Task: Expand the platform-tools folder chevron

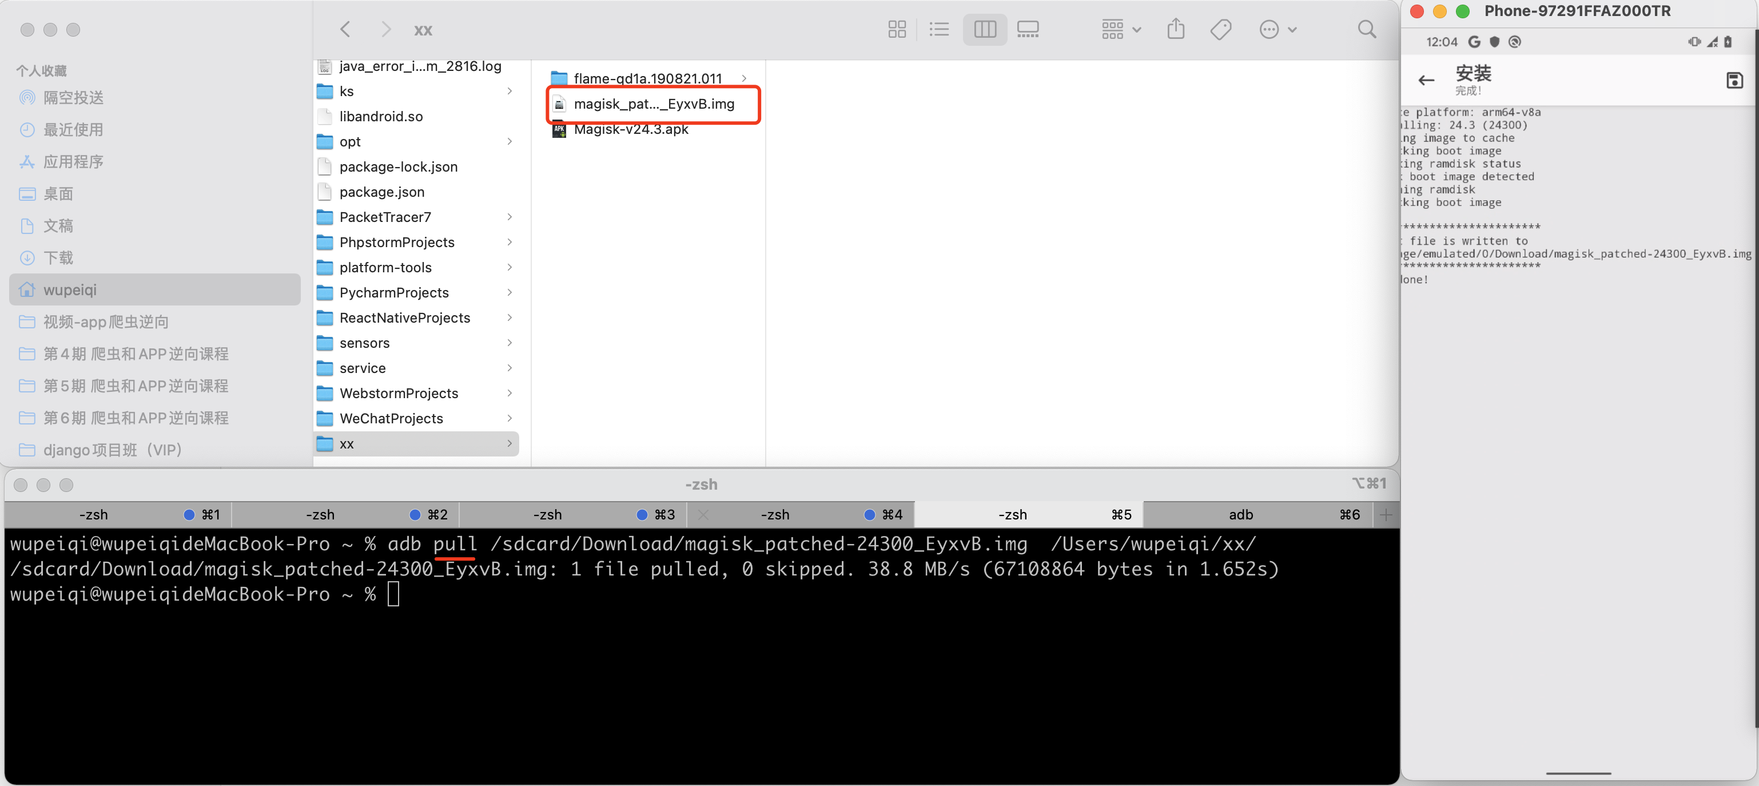Action: (x=510, y=268)
